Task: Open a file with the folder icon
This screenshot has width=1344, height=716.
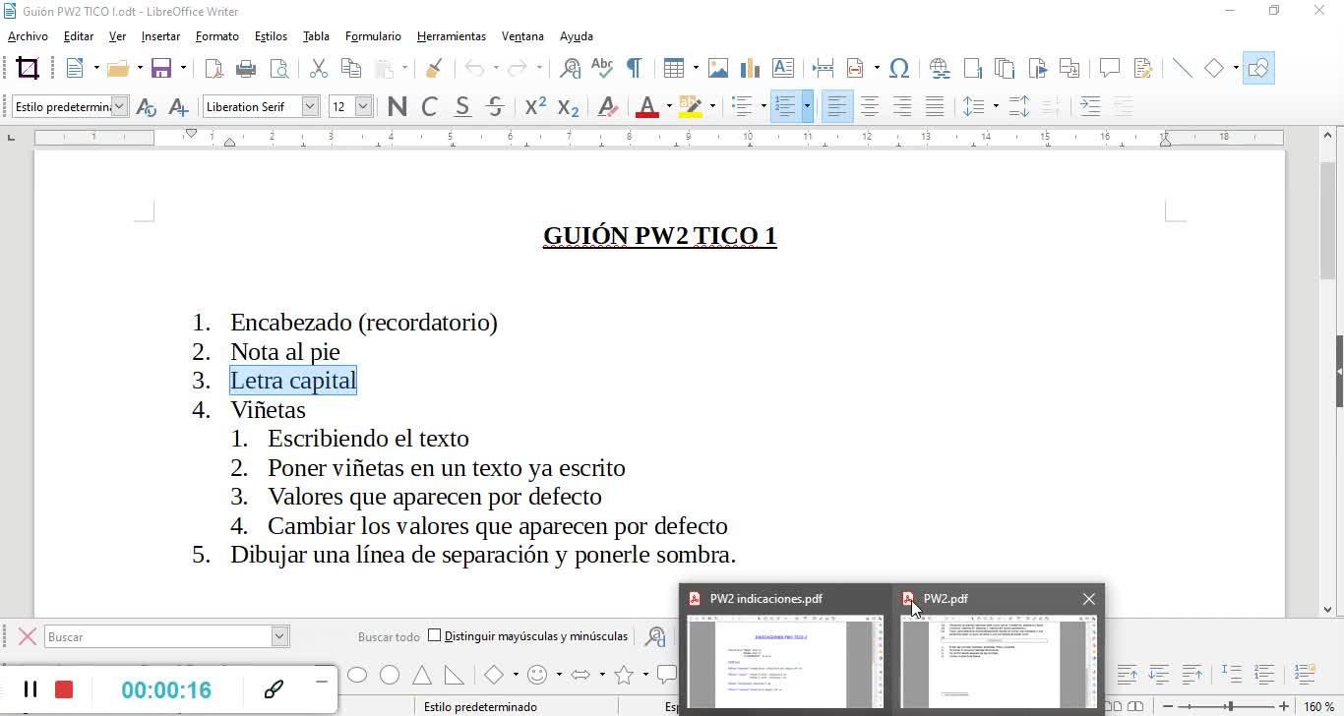Action: coord(118,68)
